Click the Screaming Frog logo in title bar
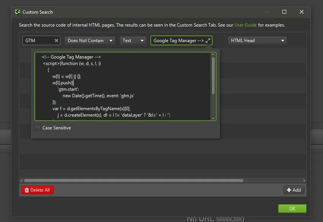The width and height of the screenshot is (323, 222). pyautogui.click(x=17, y=12)
